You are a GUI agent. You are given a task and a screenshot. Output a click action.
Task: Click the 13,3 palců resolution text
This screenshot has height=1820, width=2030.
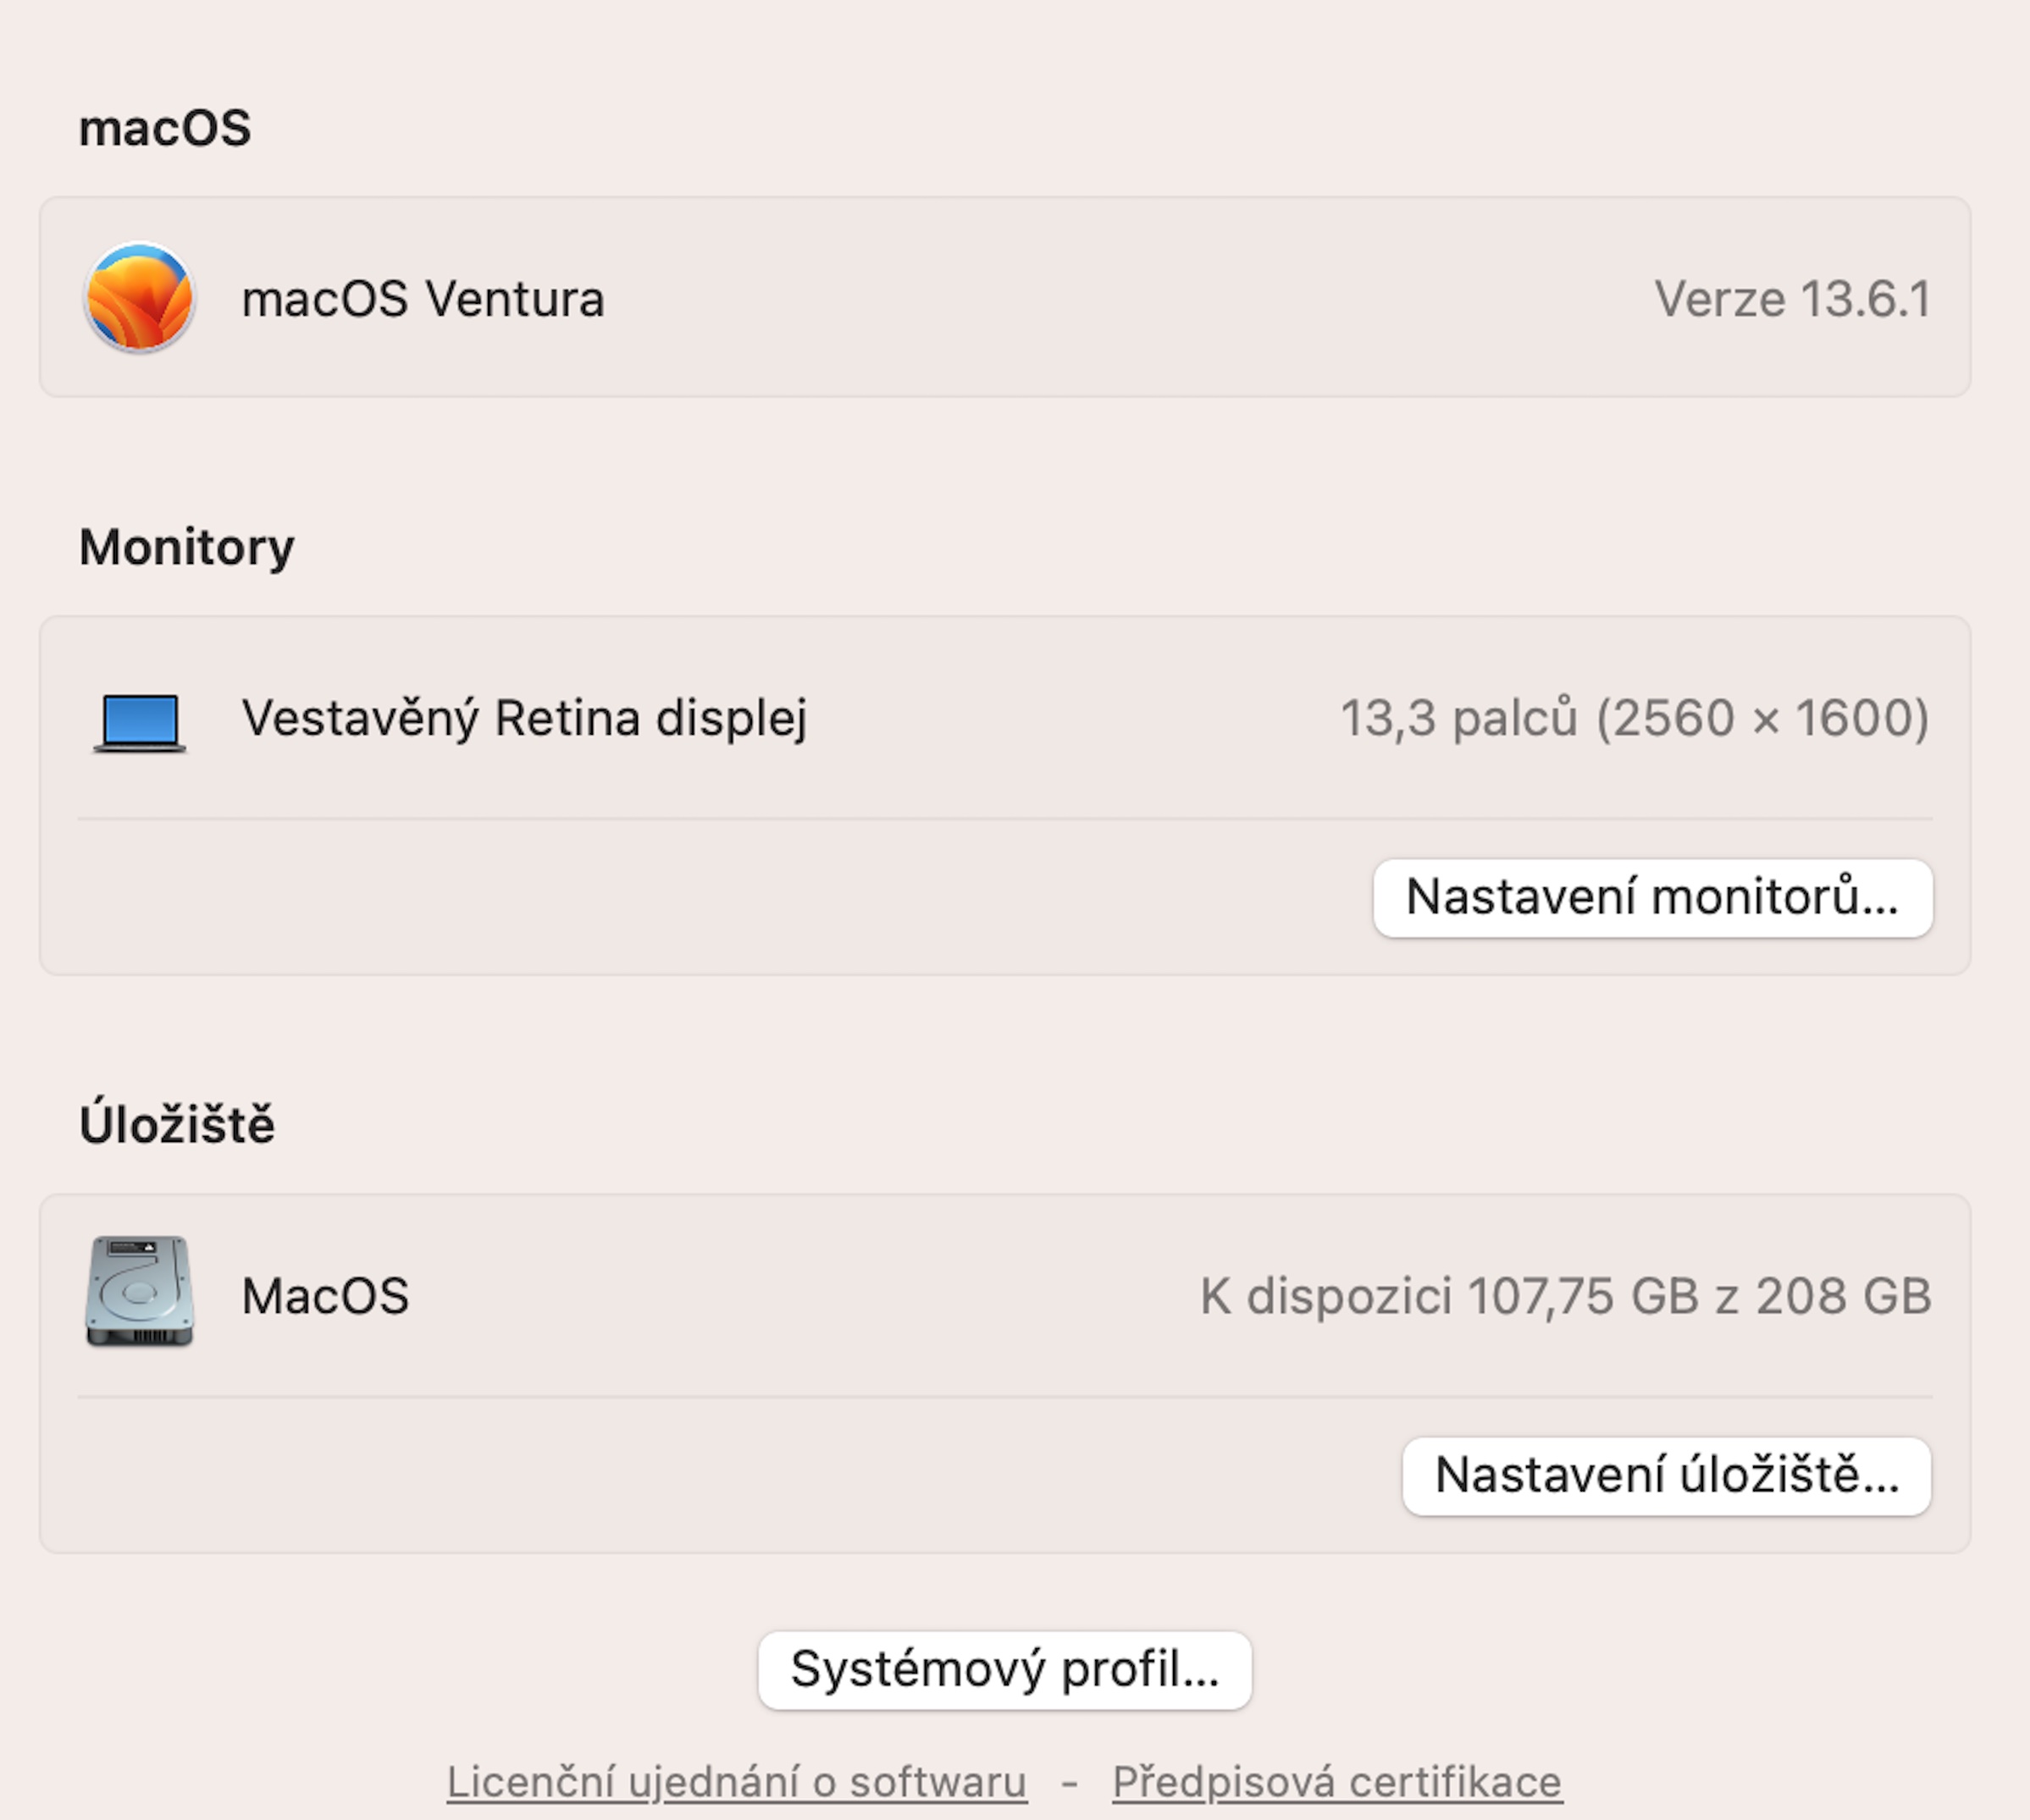point(1634,718)
